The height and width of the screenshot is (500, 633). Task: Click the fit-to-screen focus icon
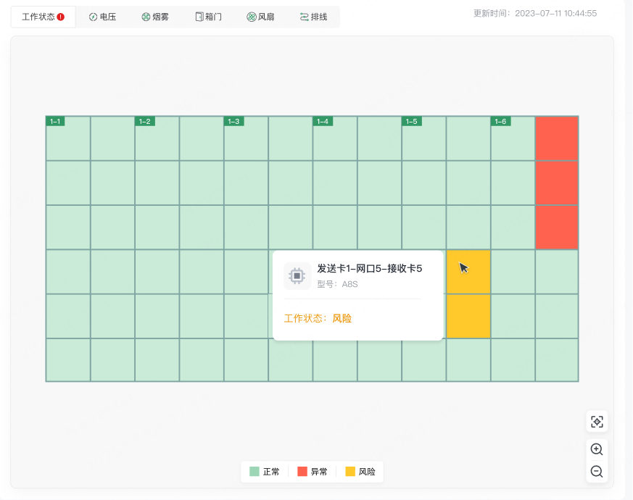pos(597,422)
